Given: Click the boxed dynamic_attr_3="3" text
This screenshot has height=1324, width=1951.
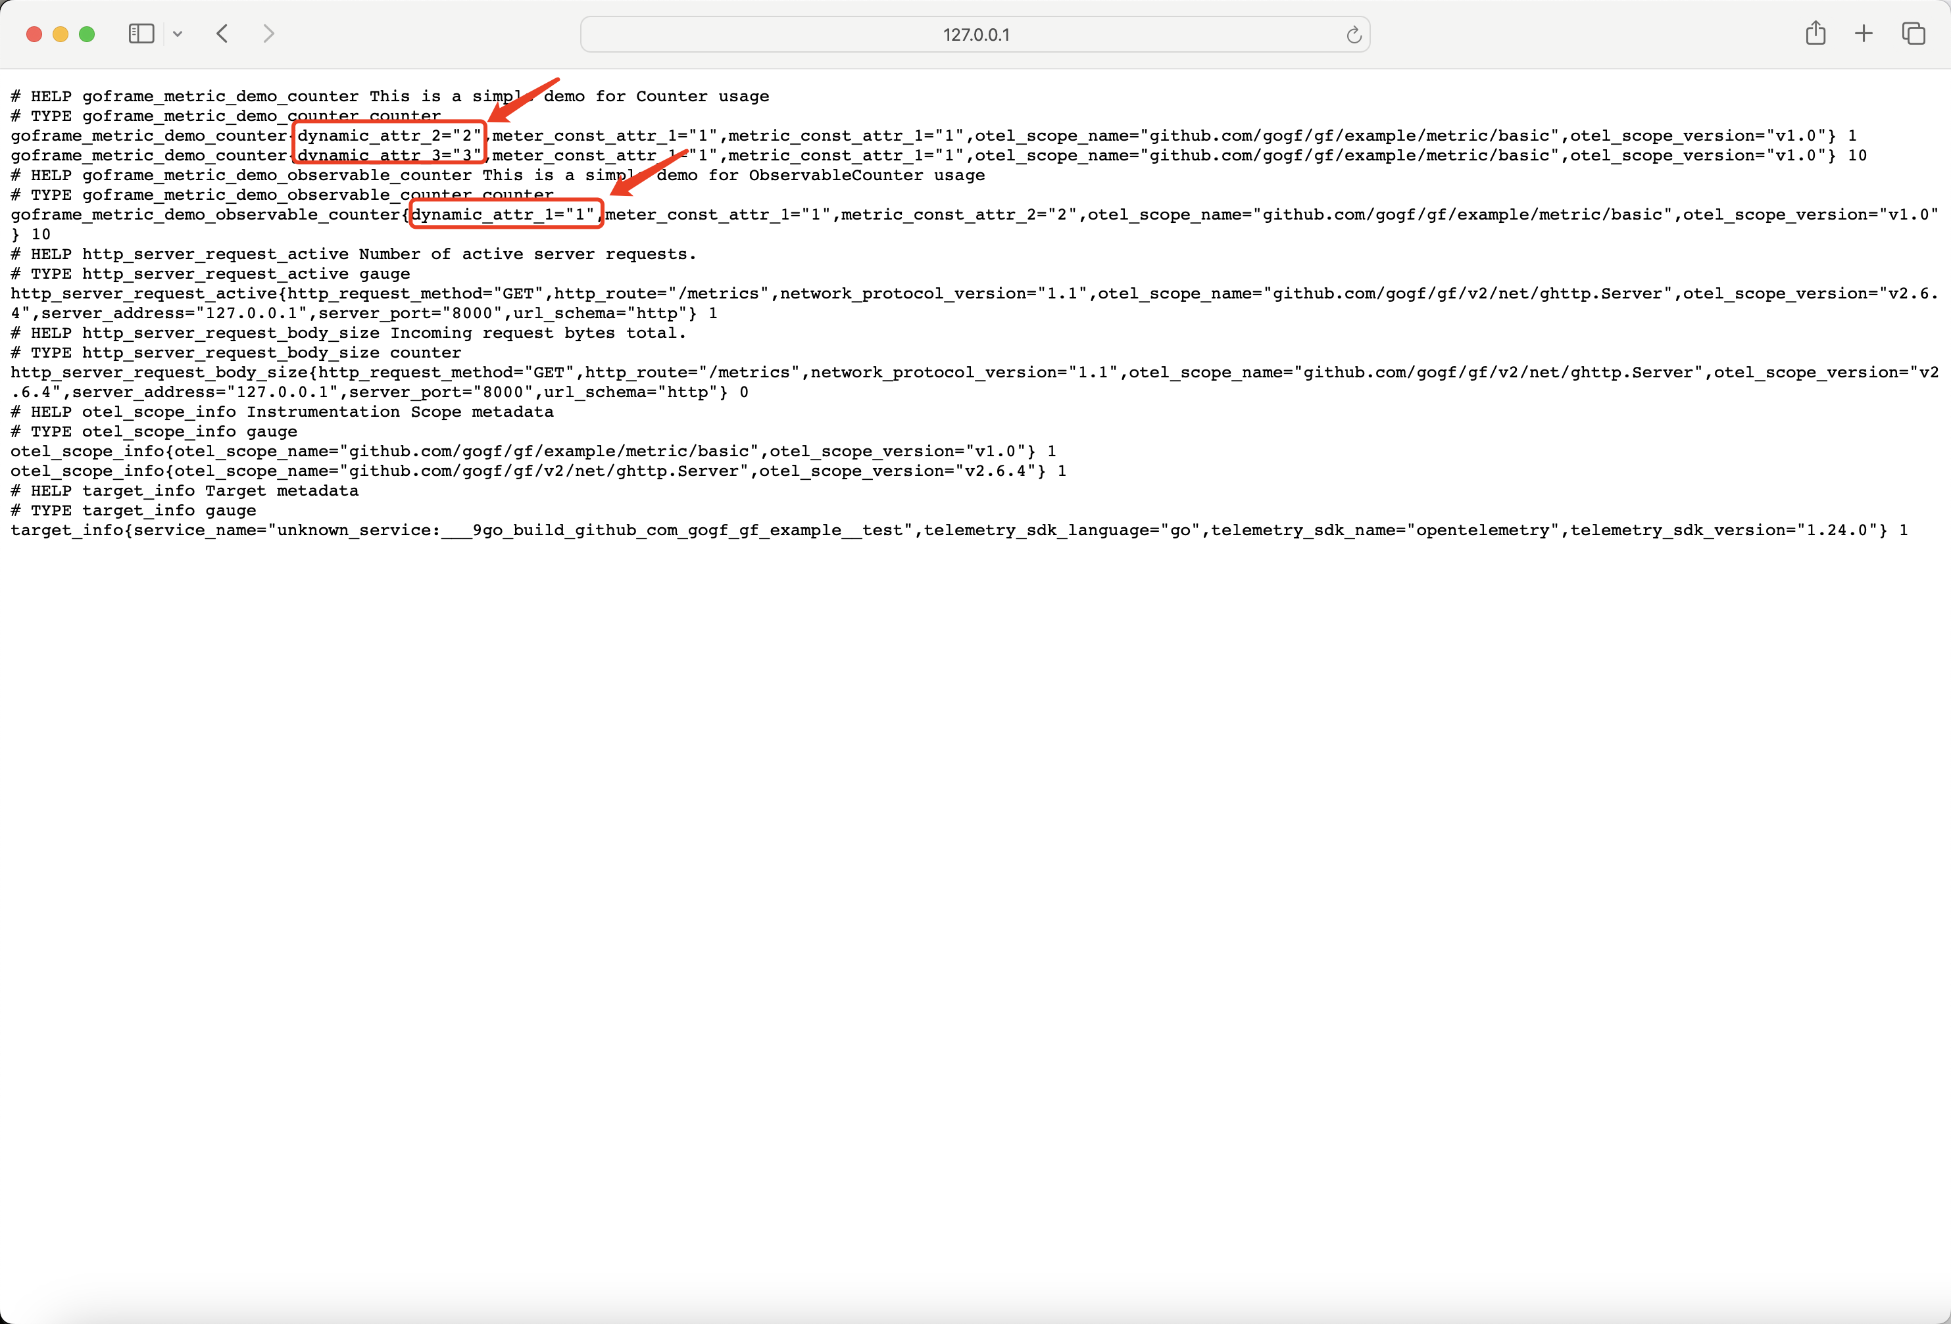Looking at the screenshot, I should click(389, 155).
